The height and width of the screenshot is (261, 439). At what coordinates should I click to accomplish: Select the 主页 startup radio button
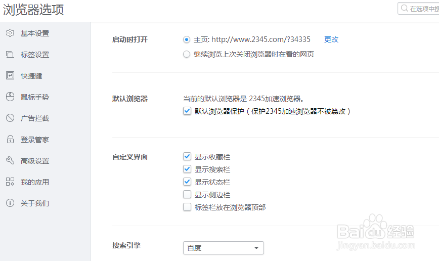(187, 40)
